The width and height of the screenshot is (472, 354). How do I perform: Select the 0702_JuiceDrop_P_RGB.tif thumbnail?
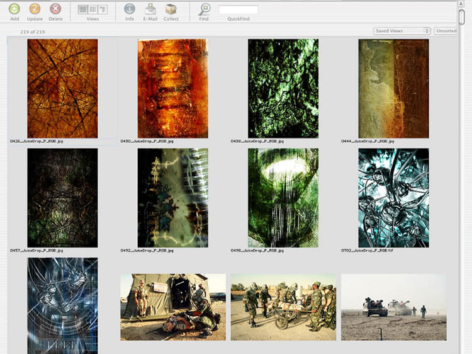point(393,197)
